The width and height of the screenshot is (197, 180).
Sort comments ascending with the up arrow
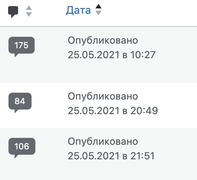(x=29, y=8)
